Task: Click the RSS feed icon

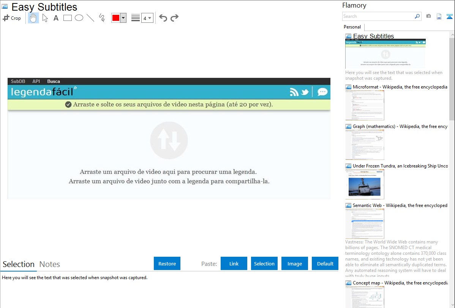Action: coord(294,92)
